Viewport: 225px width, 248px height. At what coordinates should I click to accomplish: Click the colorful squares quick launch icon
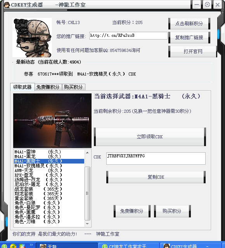22,246
